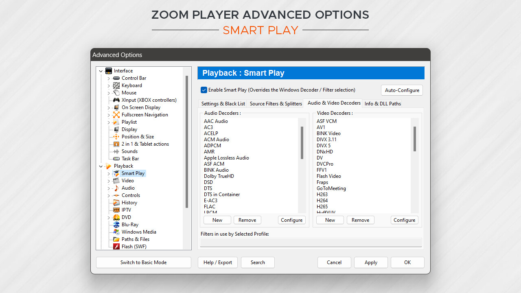Select Dolby TrueHD in Audio Decoders list
Image resolution: width=521 pixels, height=293 pixels.
point(218,176)
